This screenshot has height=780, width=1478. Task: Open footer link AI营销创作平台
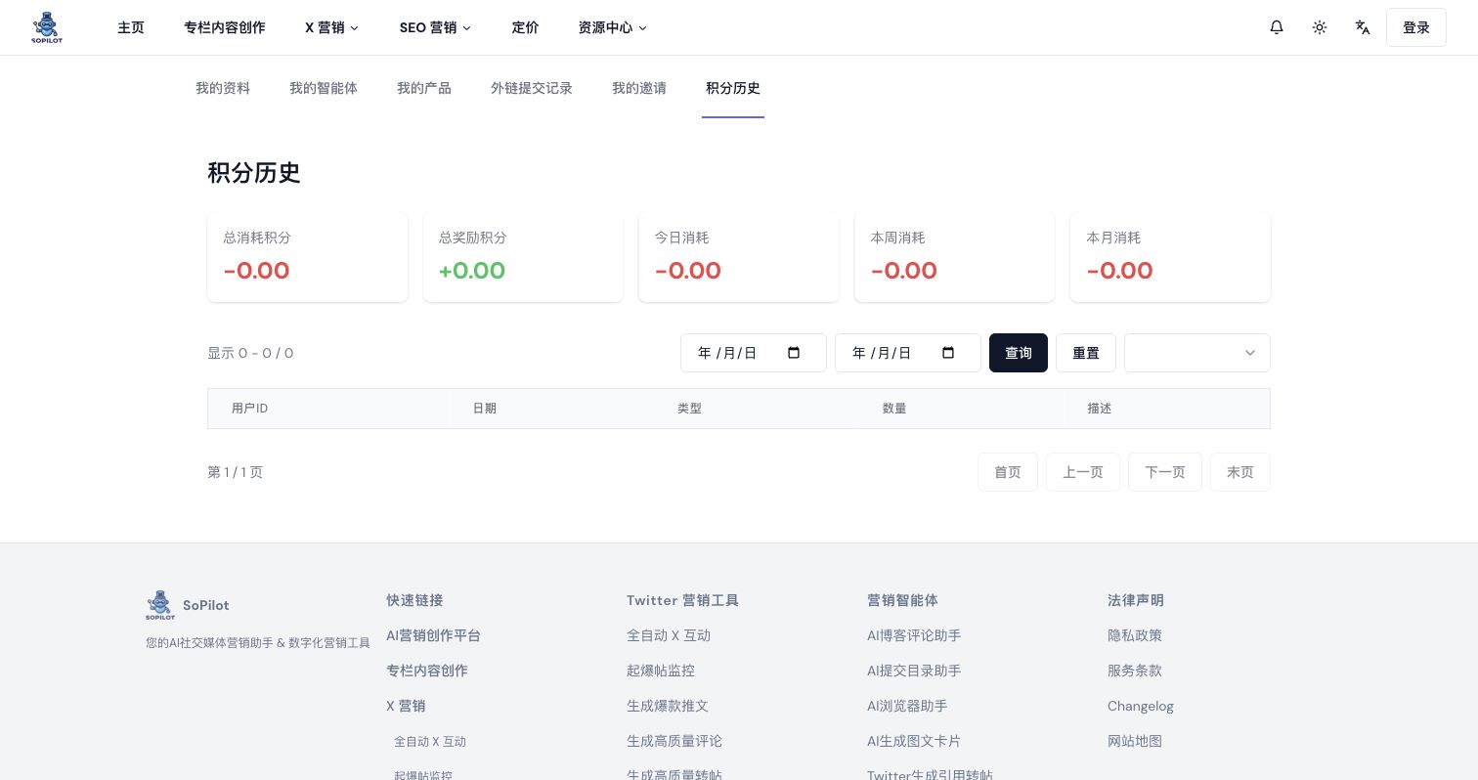click(433, 635)
